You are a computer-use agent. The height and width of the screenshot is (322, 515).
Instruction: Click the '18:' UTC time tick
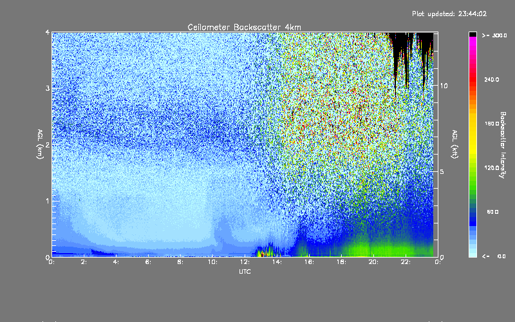coord(341,262)
